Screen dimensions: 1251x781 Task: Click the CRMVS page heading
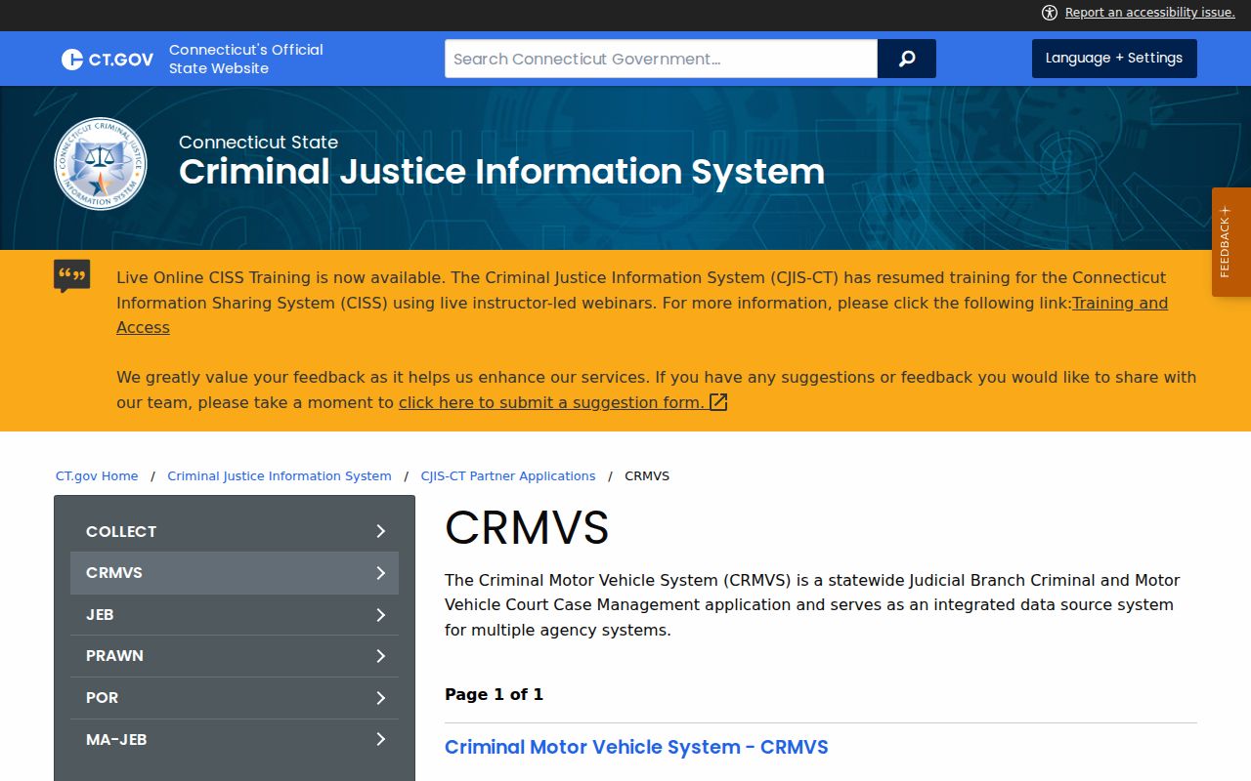pos(527,528)
